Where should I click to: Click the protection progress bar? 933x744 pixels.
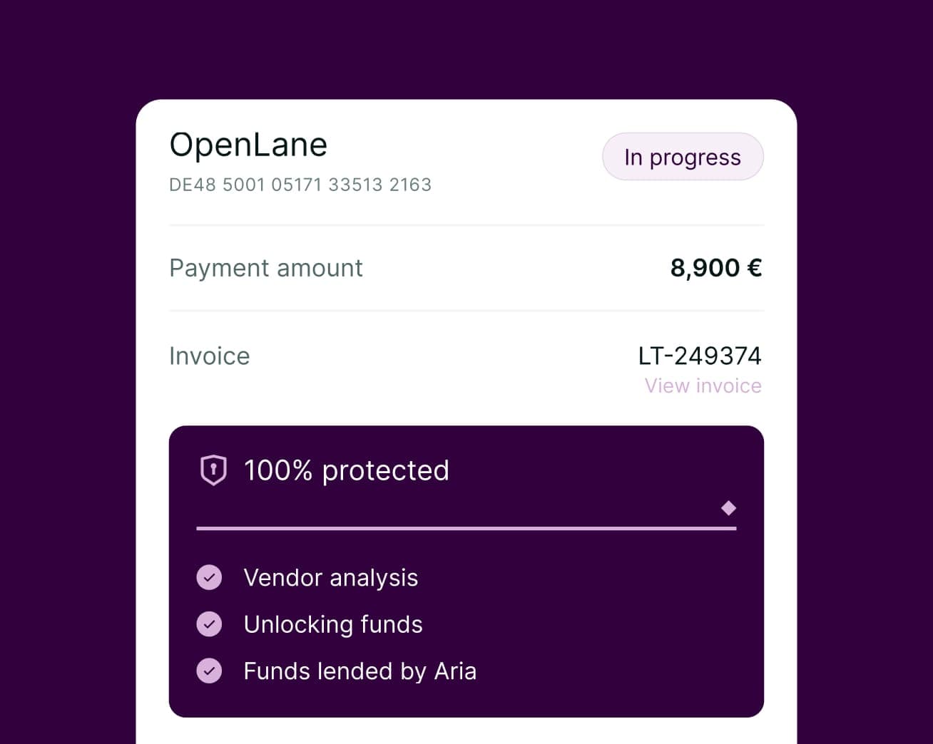tap(466, 528)
